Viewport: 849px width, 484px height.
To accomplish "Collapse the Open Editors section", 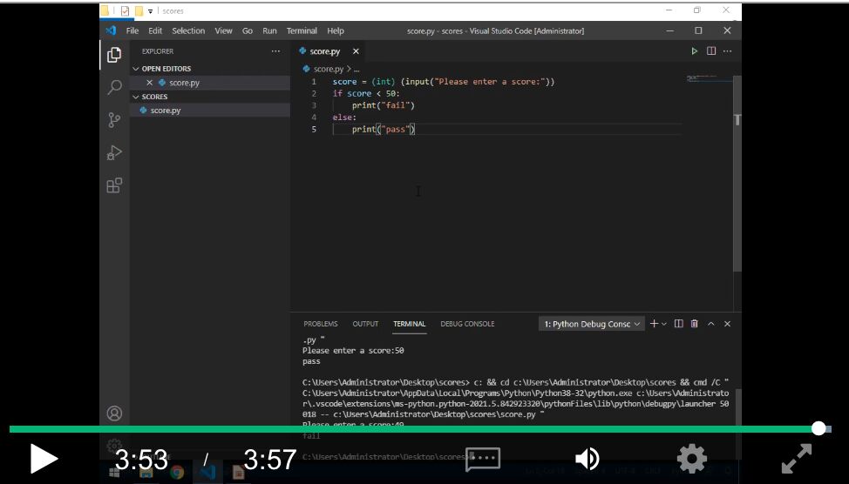I will (136, 69).
